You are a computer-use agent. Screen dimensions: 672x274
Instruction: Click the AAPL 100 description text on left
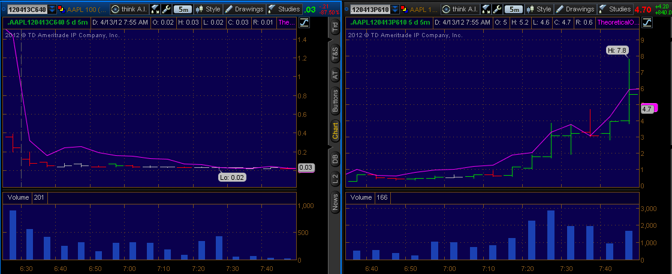[x=86, y=9]
